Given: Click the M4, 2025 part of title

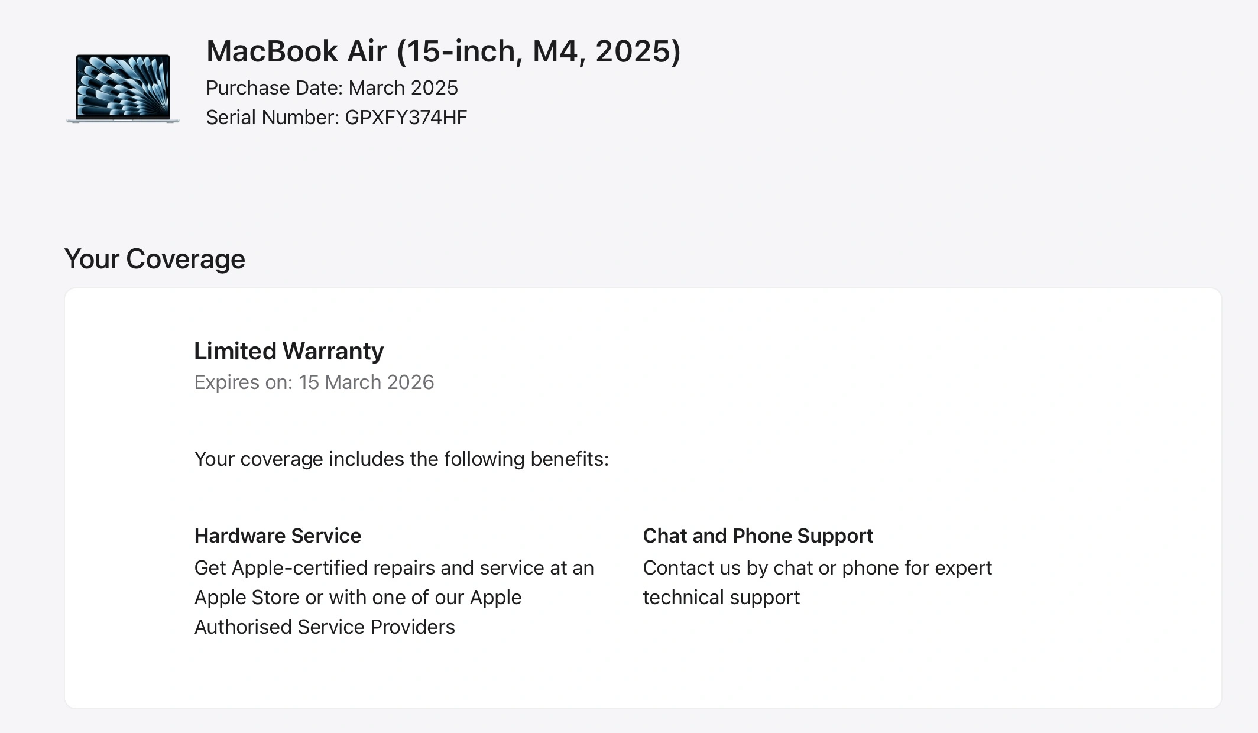Looking at the screenshot, I should tap(607, 51).
